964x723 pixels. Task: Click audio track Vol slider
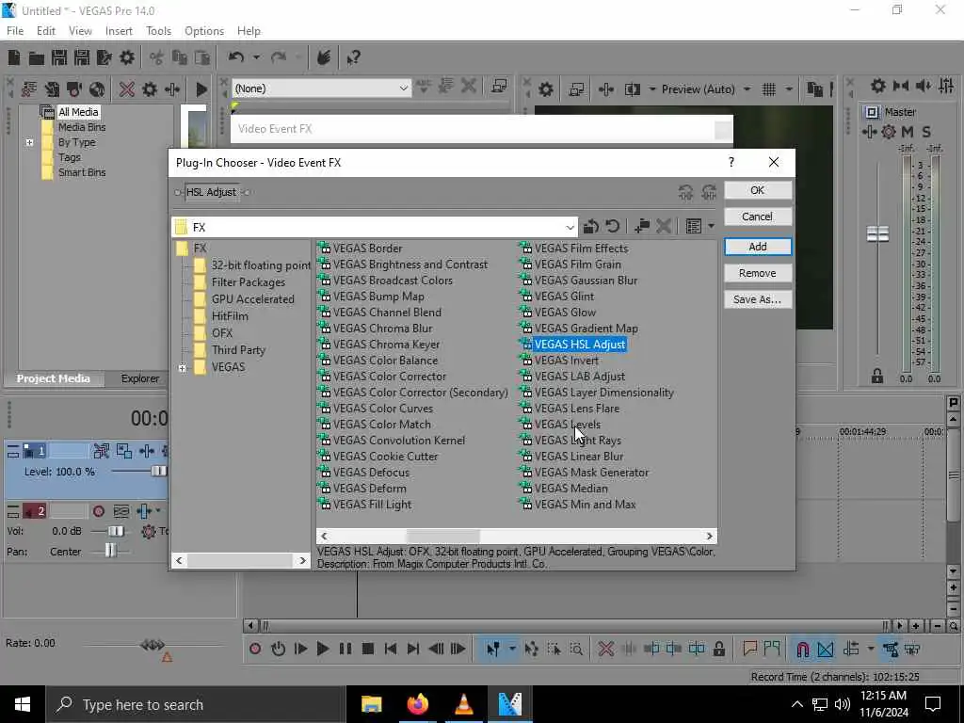pyautogui.click(x=116, y=531)
